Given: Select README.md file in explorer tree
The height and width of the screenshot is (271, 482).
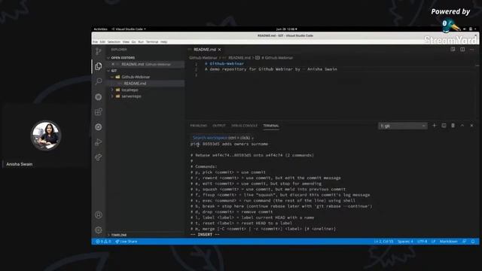Looking at the screenshot, I should click(135, 84).
